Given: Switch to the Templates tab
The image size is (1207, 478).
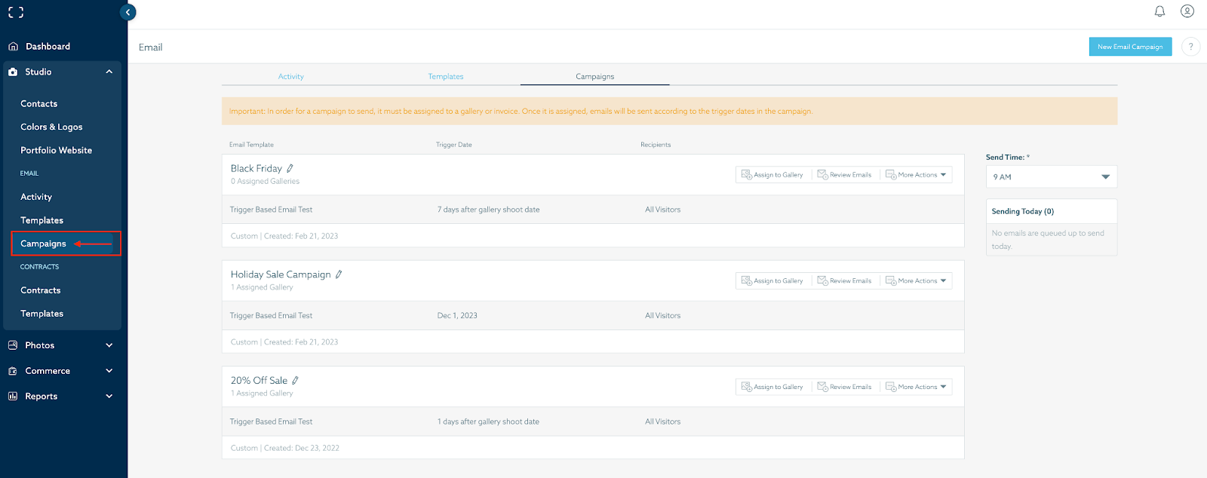Looking at the screenshot, I should pyautogui.click(x=445, y=77).
